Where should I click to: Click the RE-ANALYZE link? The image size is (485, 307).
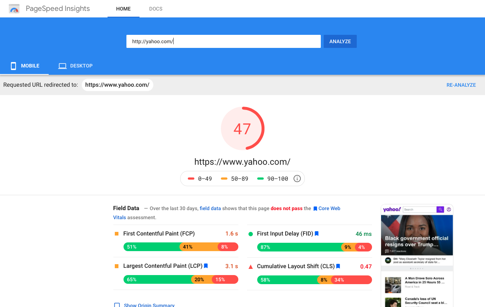coord(461,85)
